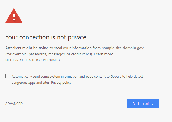This screenshot has width=172, height=122.
Task: Open the Privacy policy link
Action: click(x=61, y=83)
